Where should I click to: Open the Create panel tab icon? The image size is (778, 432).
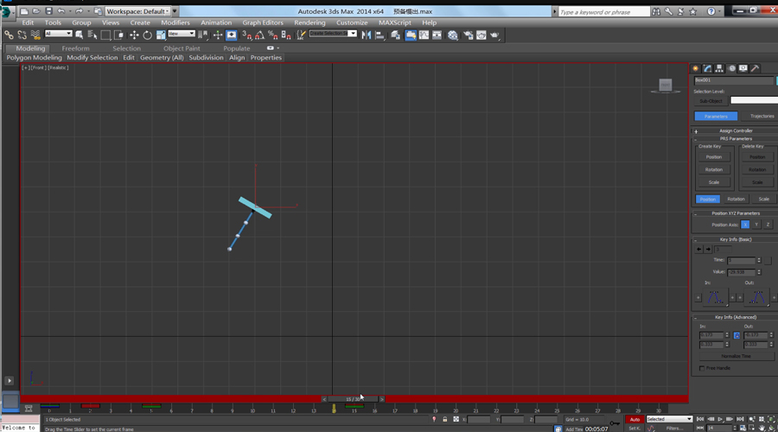(x=696, y=68)
